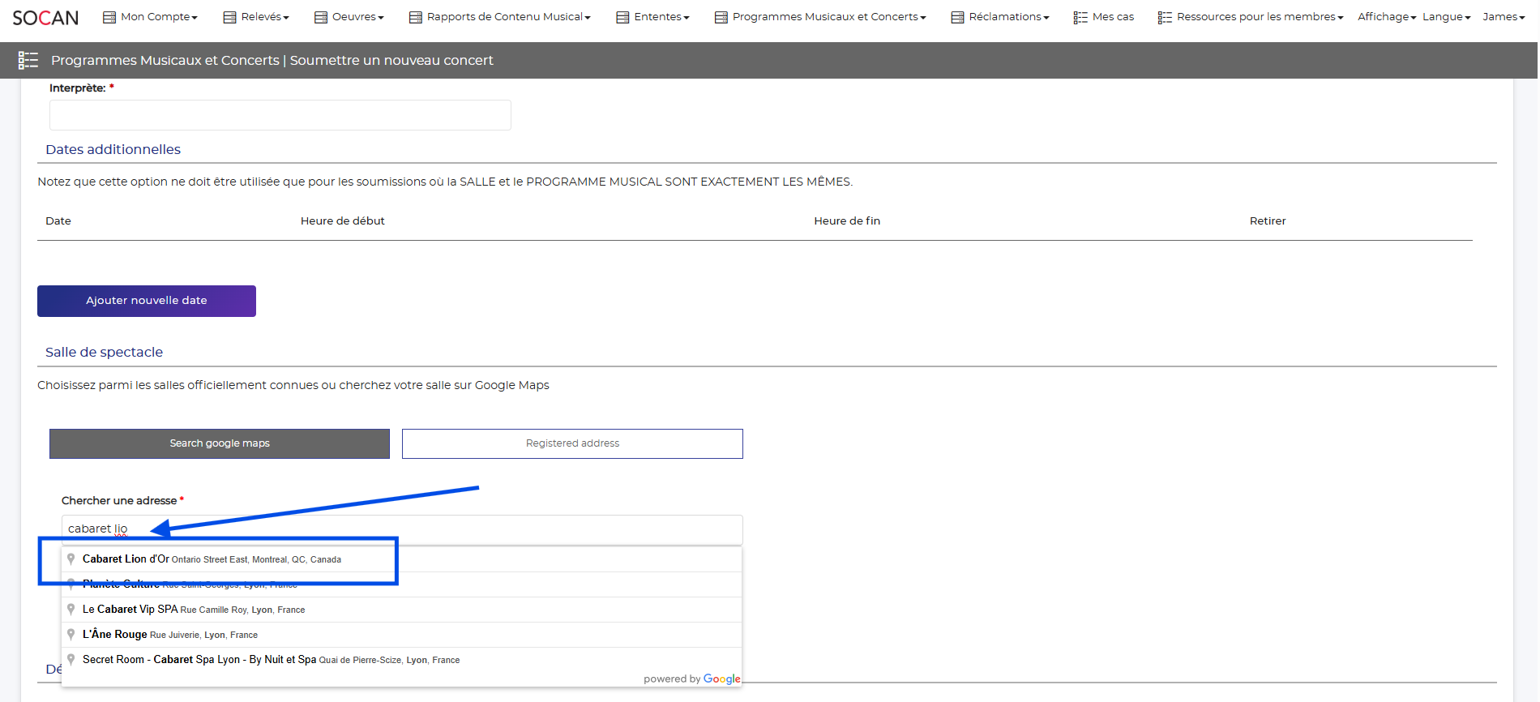
Task: Open the Relevés dropdown menu
Action: coord(256,17)
